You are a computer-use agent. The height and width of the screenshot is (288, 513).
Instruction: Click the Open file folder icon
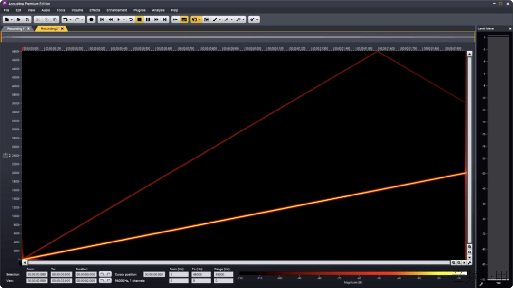click(x=19, y=19)
